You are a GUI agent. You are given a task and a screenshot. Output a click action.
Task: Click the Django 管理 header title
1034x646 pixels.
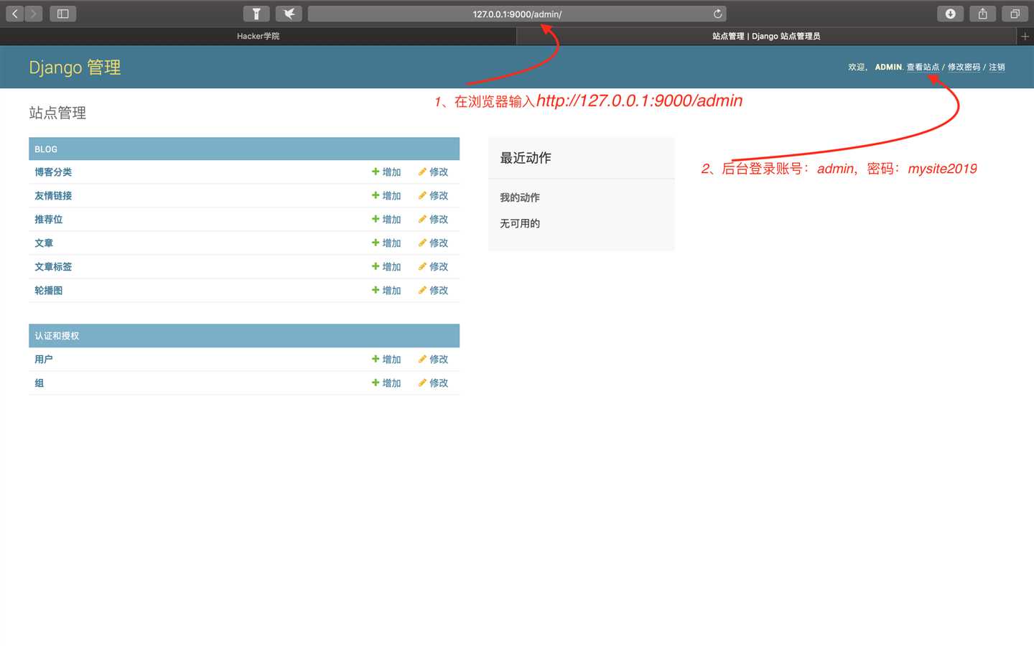tap(75, 67)
